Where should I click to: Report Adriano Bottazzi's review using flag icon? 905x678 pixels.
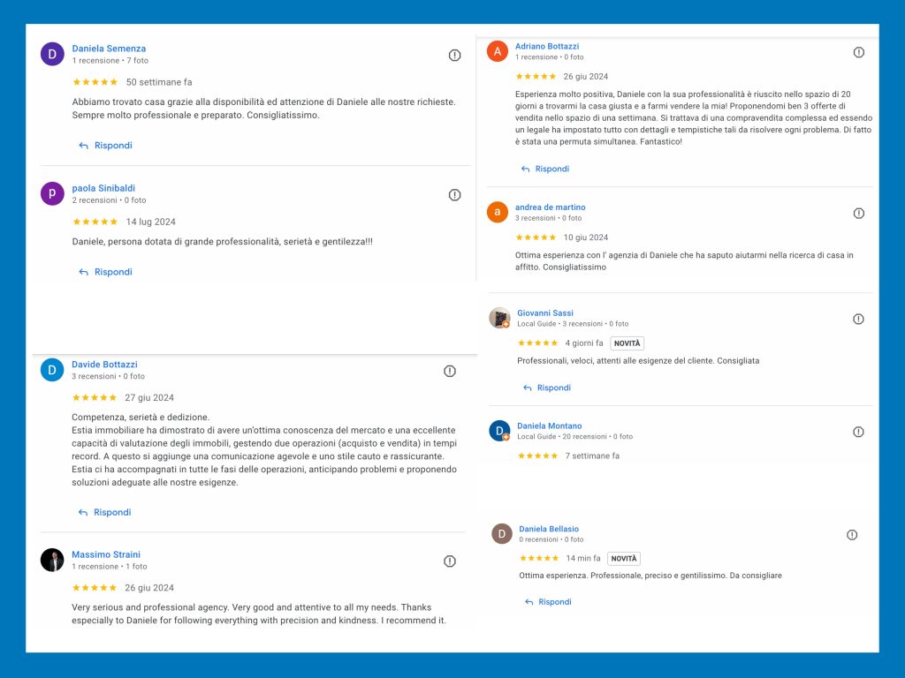tap(859, 52)
